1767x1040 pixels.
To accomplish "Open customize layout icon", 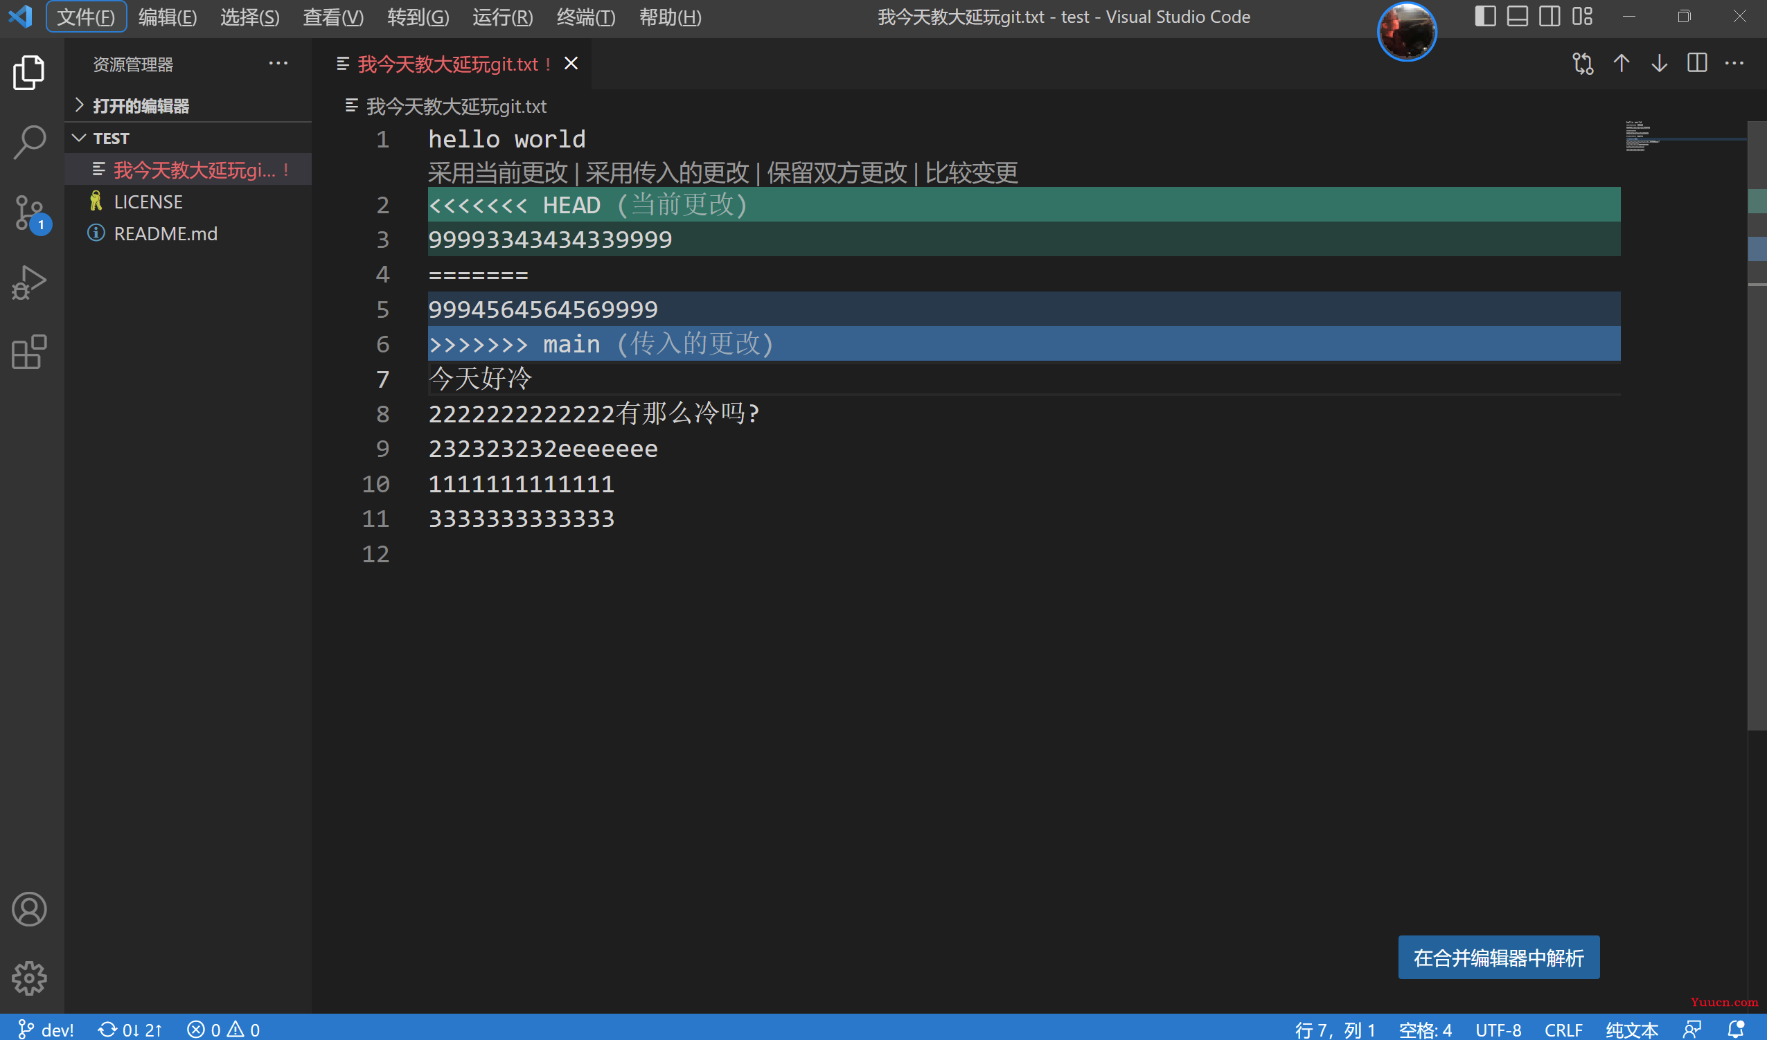I will [x=1582, y=16].
